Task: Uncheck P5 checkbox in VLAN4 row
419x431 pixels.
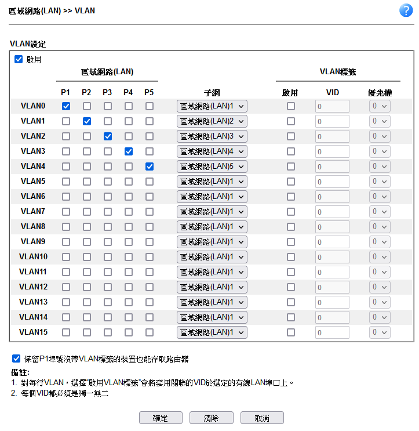Action: (x=150, y=166)
